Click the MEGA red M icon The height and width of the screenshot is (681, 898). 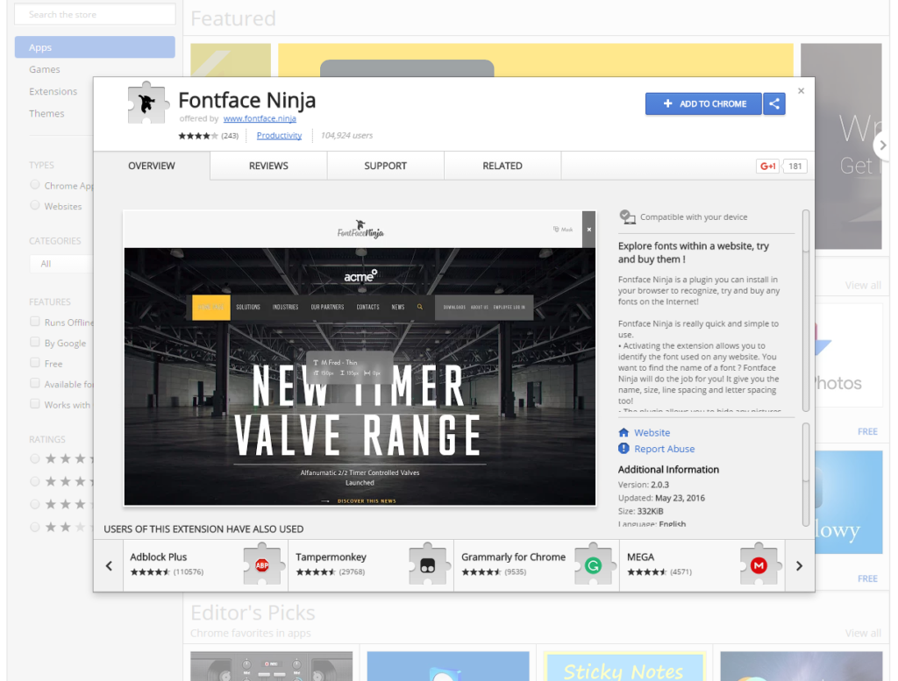tap(759, 564)
